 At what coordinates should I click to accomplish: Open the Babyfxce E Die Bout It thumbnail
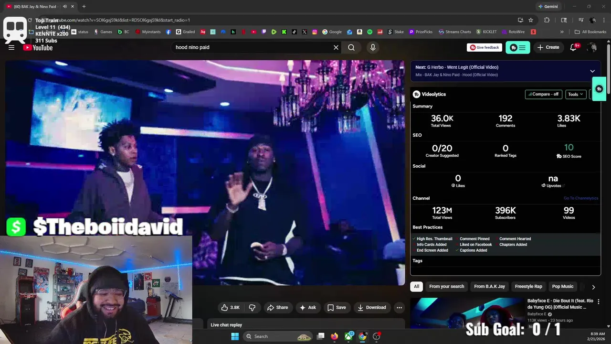click(467, 312)
